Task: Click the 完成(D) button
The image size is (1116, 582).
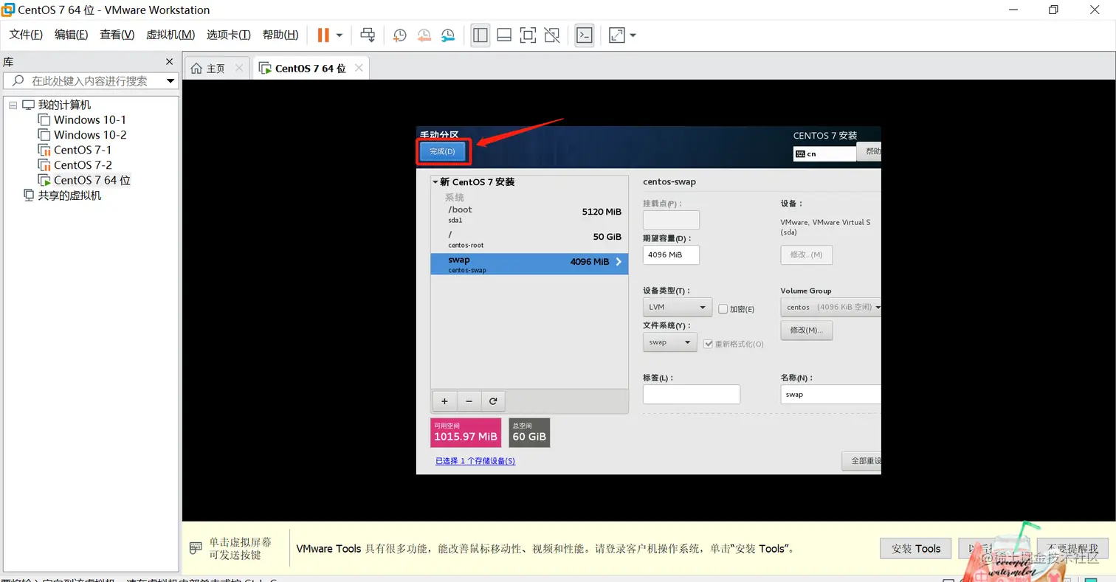Action: pyautogui.click(x=443, y=151)
